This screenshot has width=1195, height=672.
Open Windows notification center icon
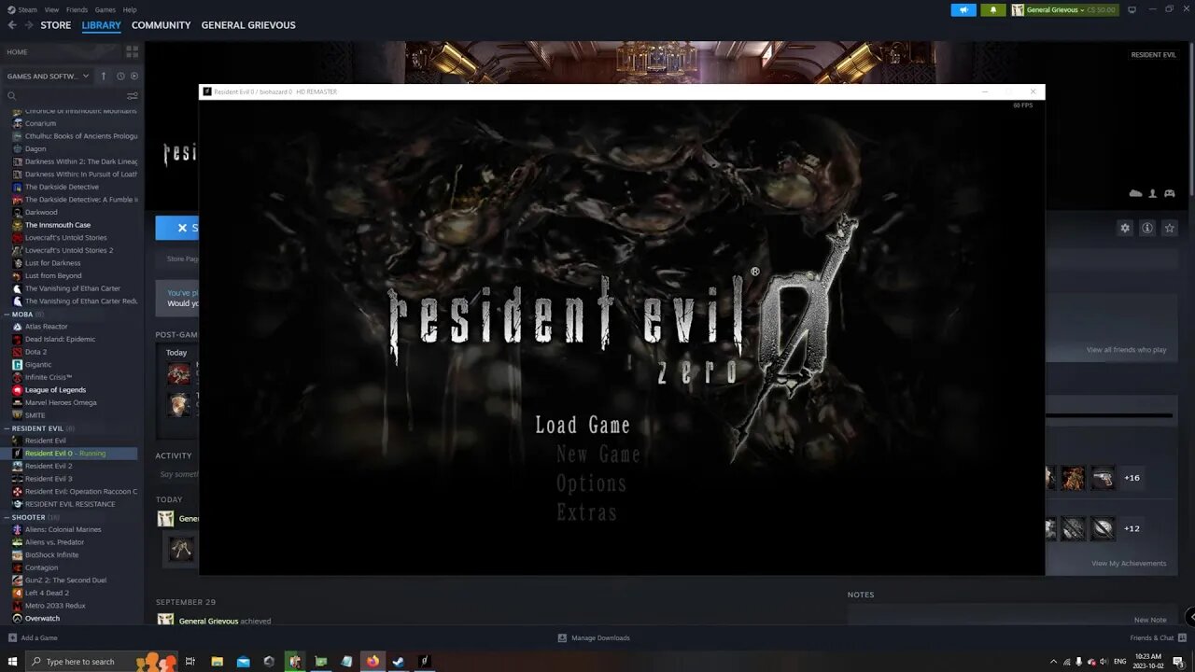(x=1178, y=662)
